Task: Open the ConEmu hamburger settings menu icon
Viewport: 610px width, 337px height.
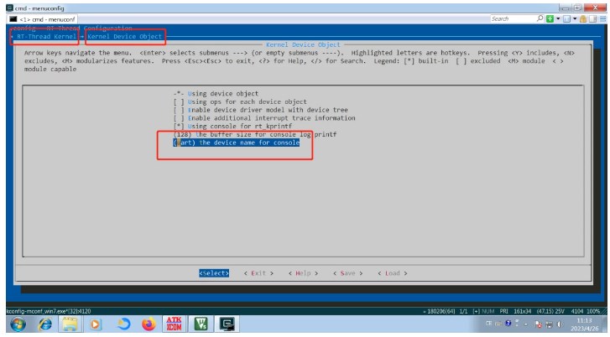Action: pyautogui.click(x=602, y=18)
